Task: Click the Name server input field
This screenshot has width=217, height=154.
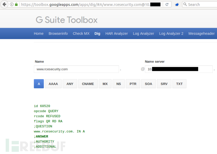Action: click(x=179, y=69)
